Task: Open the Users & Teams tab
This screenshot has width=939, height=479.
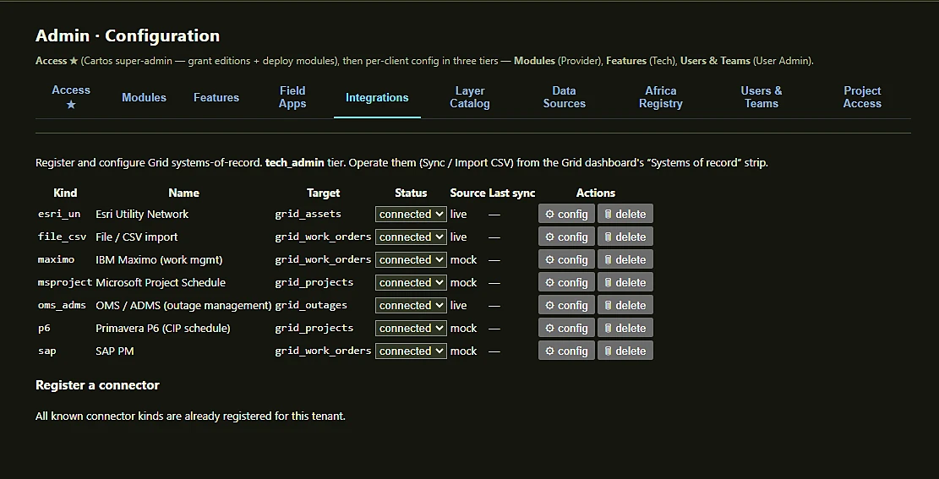Action: pos(762,97)
